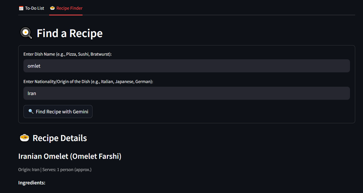The height and width of the screenshot is (193, 363).
Task: Click the stew pot icon beside Recipe Details
Action: click(24, 138)
